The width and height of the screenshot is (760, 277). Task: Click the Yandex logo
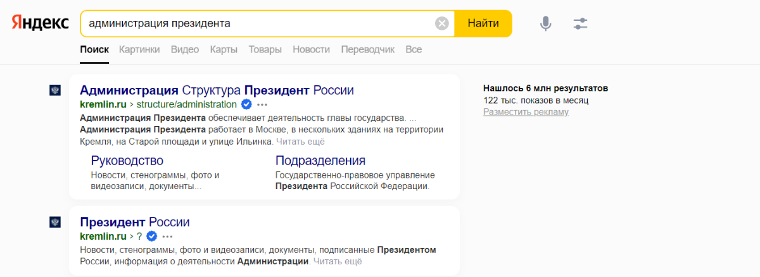point(41,23)
